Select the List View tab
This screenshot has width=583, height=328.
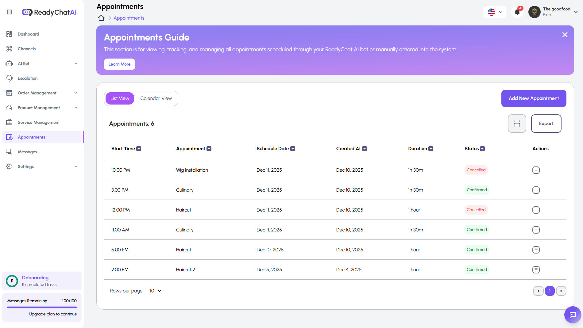(x=119, y=98)
